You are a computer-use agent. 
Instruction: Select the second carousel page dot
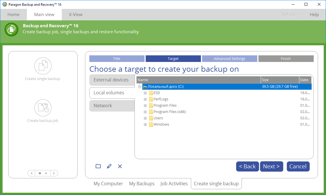(46, 173)
